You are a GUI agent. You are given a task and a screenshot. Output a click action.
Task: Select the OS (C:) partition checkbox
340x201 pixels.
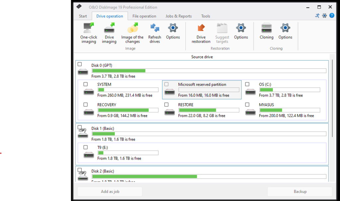point(247,84)
